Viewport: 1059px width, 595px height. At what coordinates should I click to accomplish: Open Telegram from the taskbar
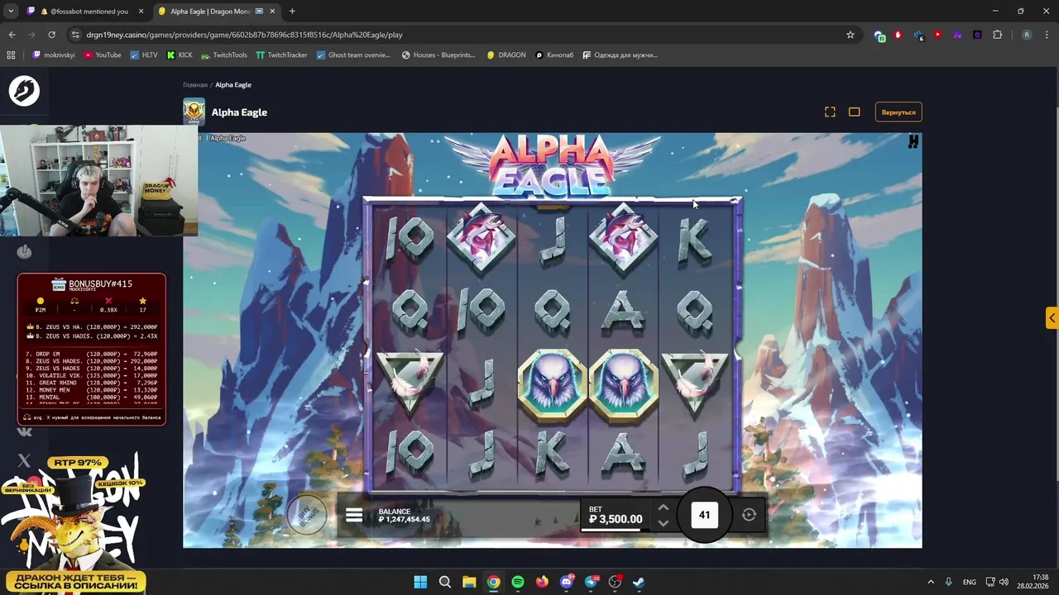click(x=591, y=582)
